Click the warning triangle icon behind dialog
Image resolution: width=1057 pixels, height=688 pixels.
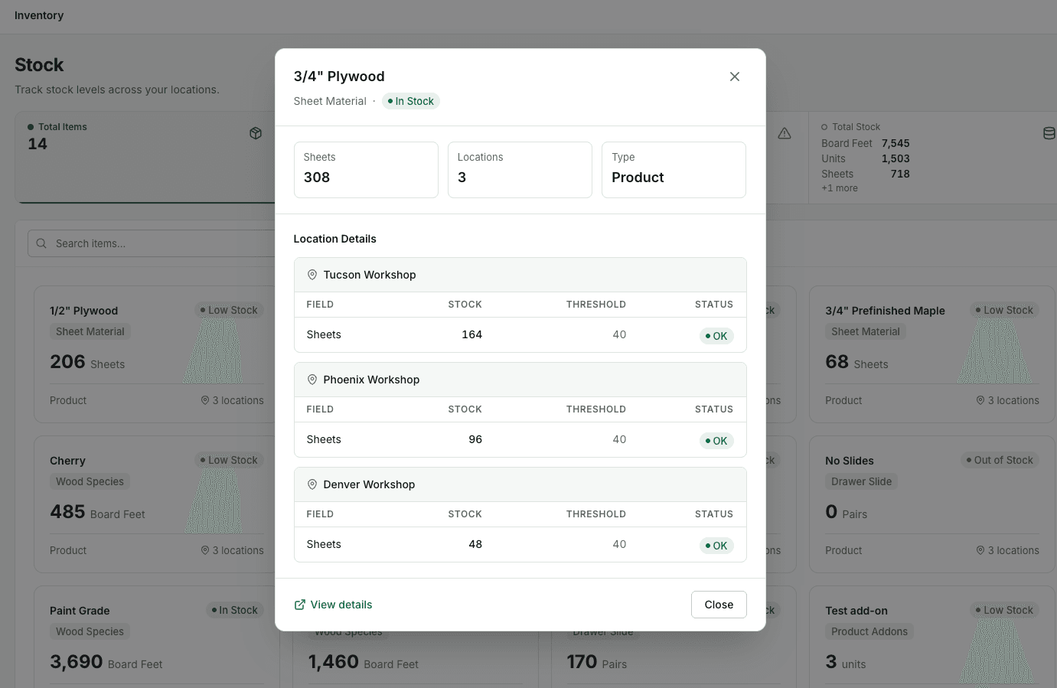pyautogui.click(x=785, y=133)
